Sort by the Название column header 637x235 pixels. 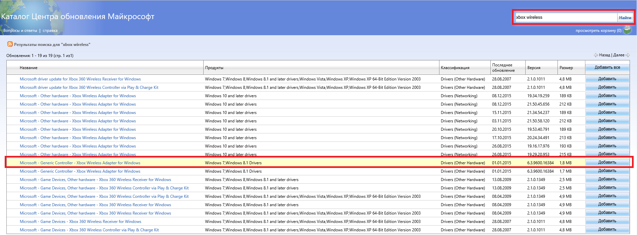[x=29, y=68]
